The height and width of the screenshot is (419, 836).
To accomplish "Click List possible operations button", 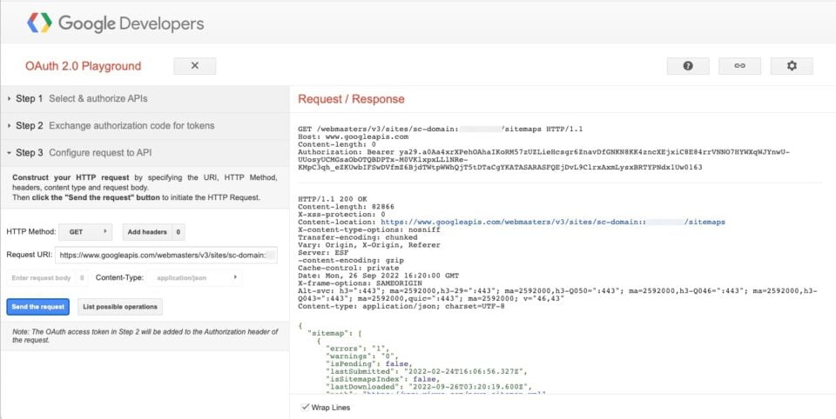I will 120,307.
